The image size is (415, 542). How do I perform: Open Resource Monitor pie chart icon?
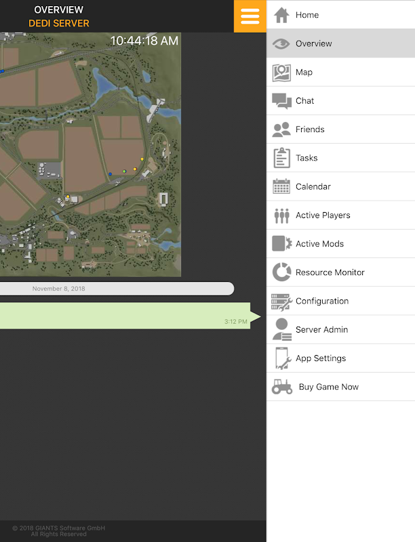(281, 272)
